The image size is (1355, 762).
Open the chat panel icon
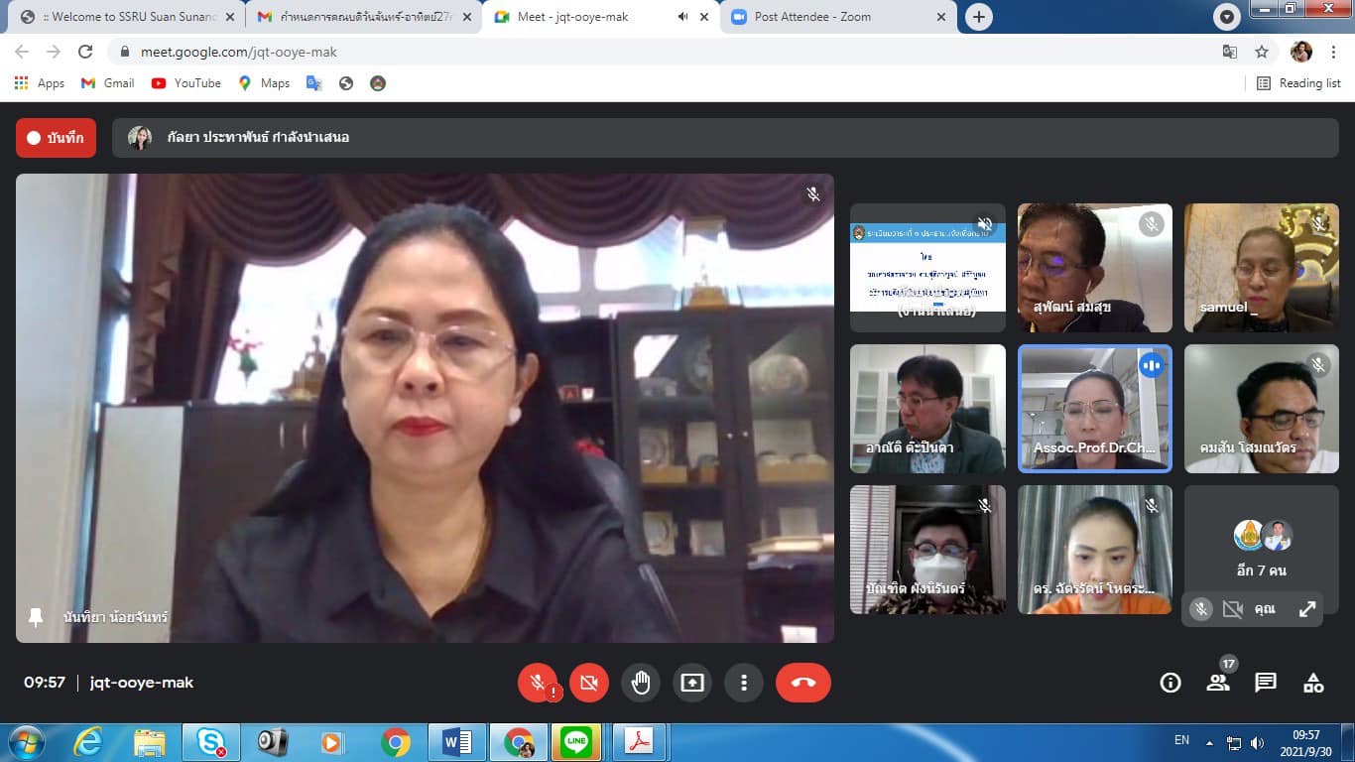pyautogui.click(x=1266, y=683)
